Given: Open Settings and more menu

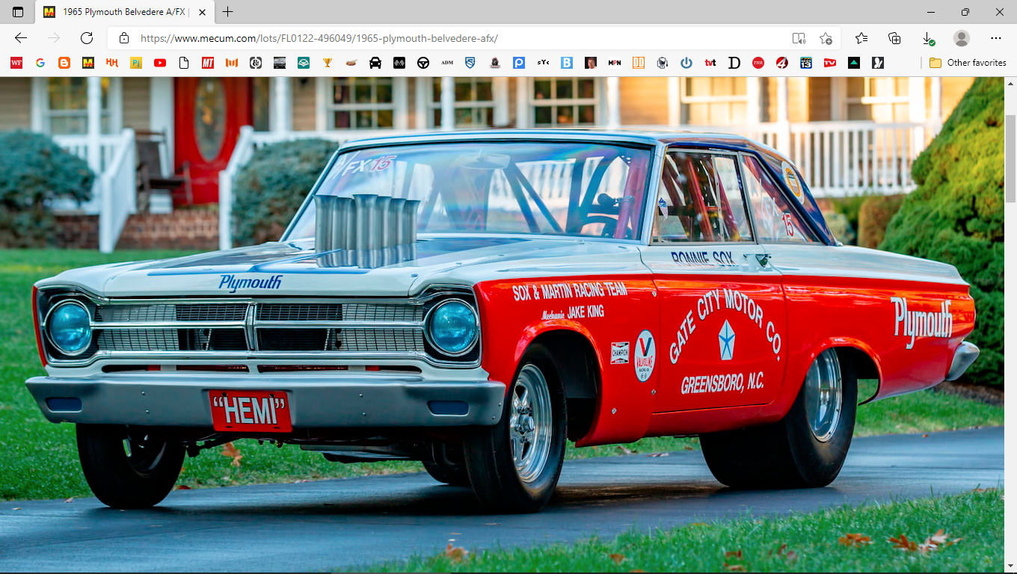Looking at the screenshot, I should (x=996, y=38).
